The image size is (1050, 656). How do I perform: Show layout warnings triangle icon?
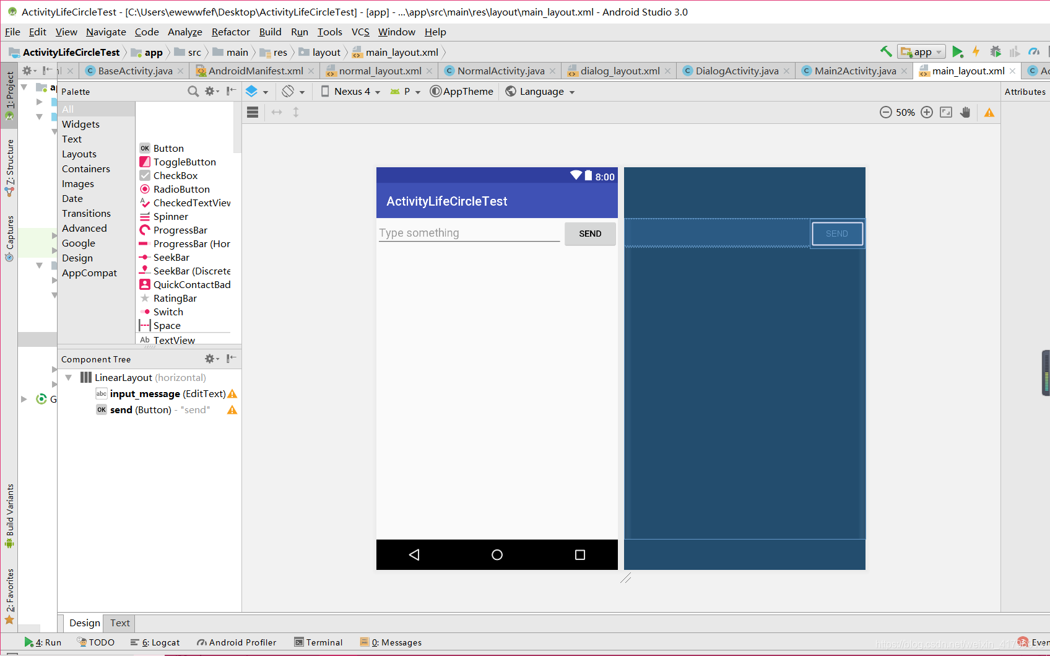click(x=989, y=112)
